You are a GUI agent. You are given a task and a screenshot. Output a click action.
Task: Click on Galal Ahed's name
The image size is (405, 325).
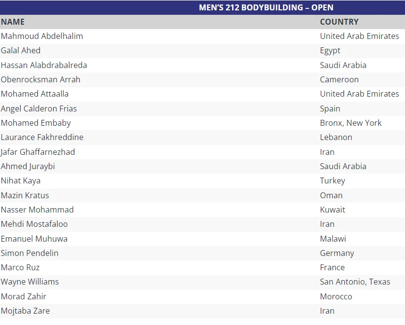(21, 50)
